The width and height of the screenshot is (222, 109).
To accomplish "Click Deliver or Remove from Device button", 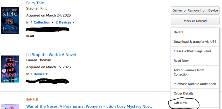I will tap(195, 10).
